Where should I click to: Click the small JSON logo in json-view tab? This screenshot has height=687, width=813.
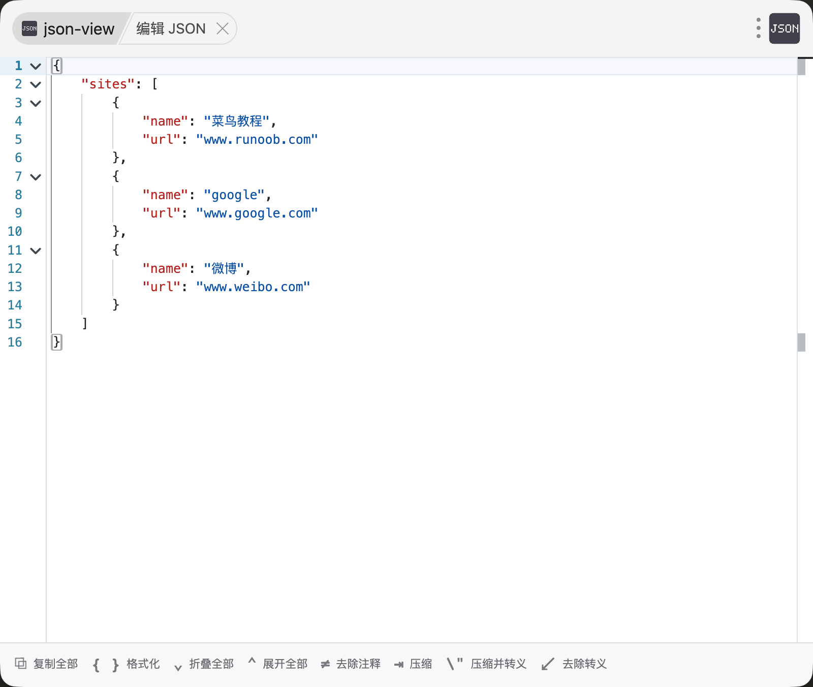pos(29,28)
